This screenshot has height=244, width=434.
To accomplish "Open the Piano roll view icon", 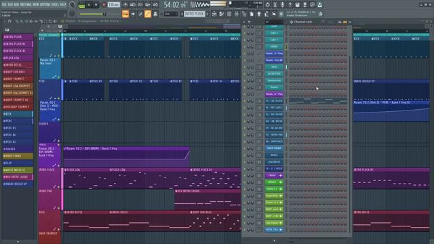I will click(x=222, y=14).
